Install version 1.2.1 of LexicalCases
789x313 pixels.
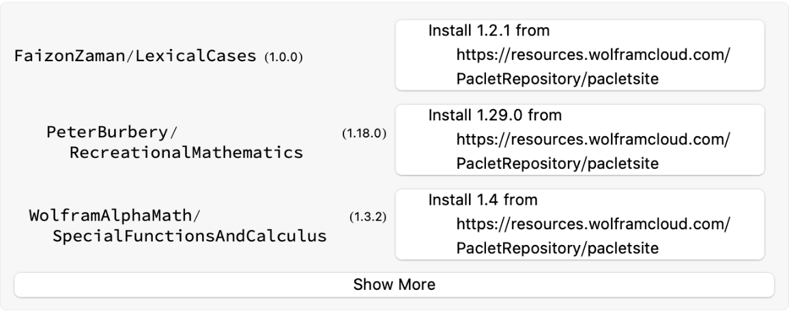point(489,31)
